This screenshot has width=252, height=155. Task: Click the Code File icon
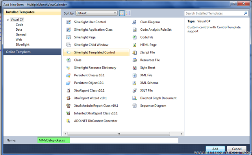click(135, 37)
